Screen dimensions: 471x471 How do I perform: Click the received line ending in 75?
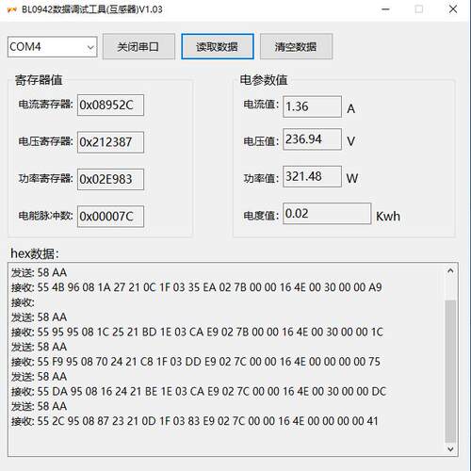pyautogui.click(x=196, y=362)
